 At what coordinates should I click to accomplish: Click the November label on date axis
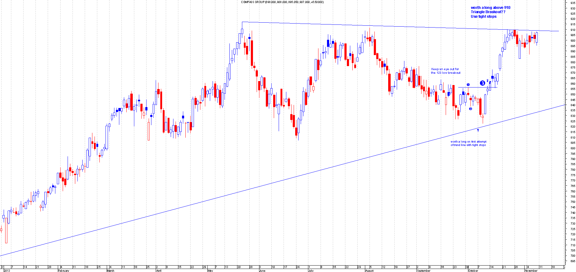tap(531, 270)
